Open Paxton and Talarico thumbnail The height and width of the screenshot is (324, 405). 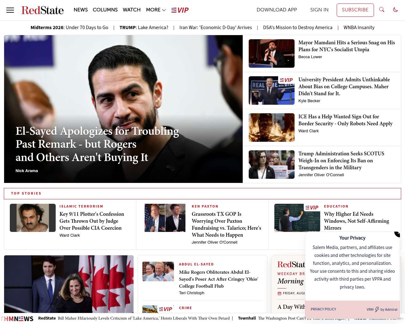tap(165, 218)
